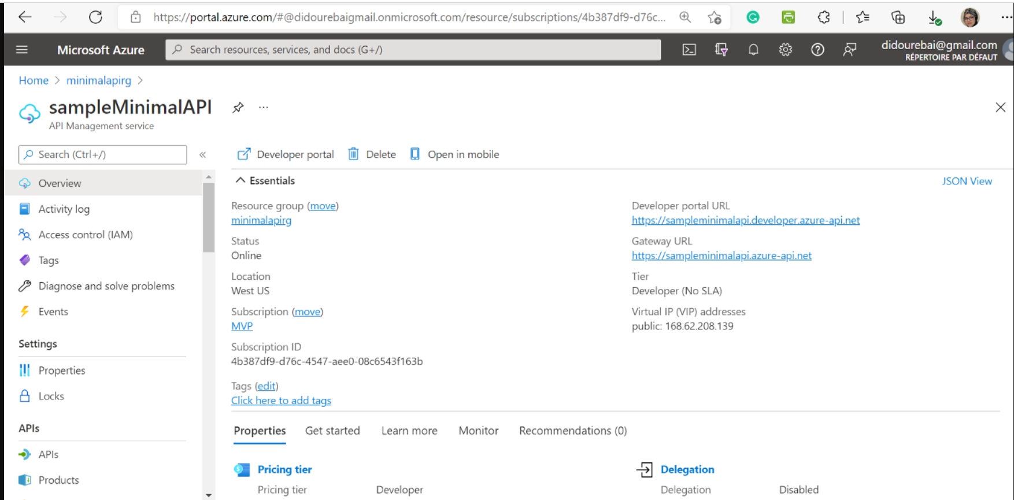Viewport: 1014px width, 500px height.
Task: Open the MVP subscription link
Action: (x=242, y=326)
